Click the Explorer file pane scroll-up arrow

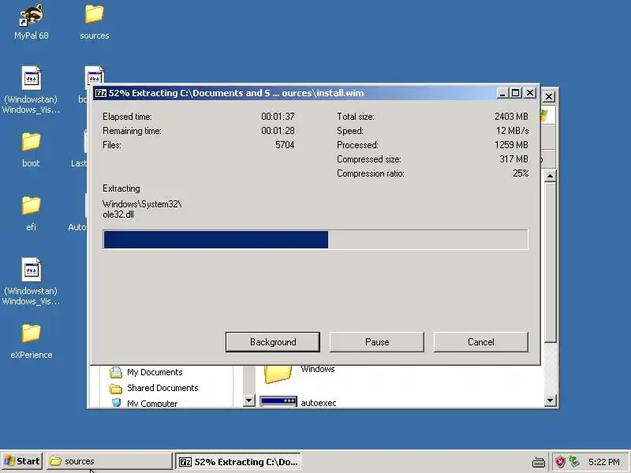[x=550, y=176]
